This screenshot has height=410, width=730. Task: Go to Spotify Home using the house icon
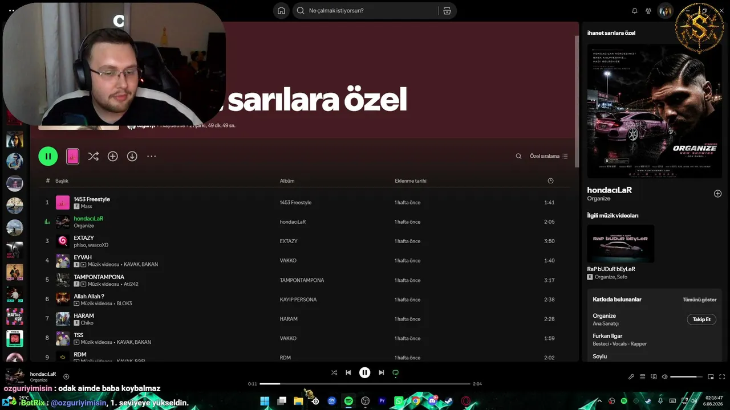(x=281, y=11)
